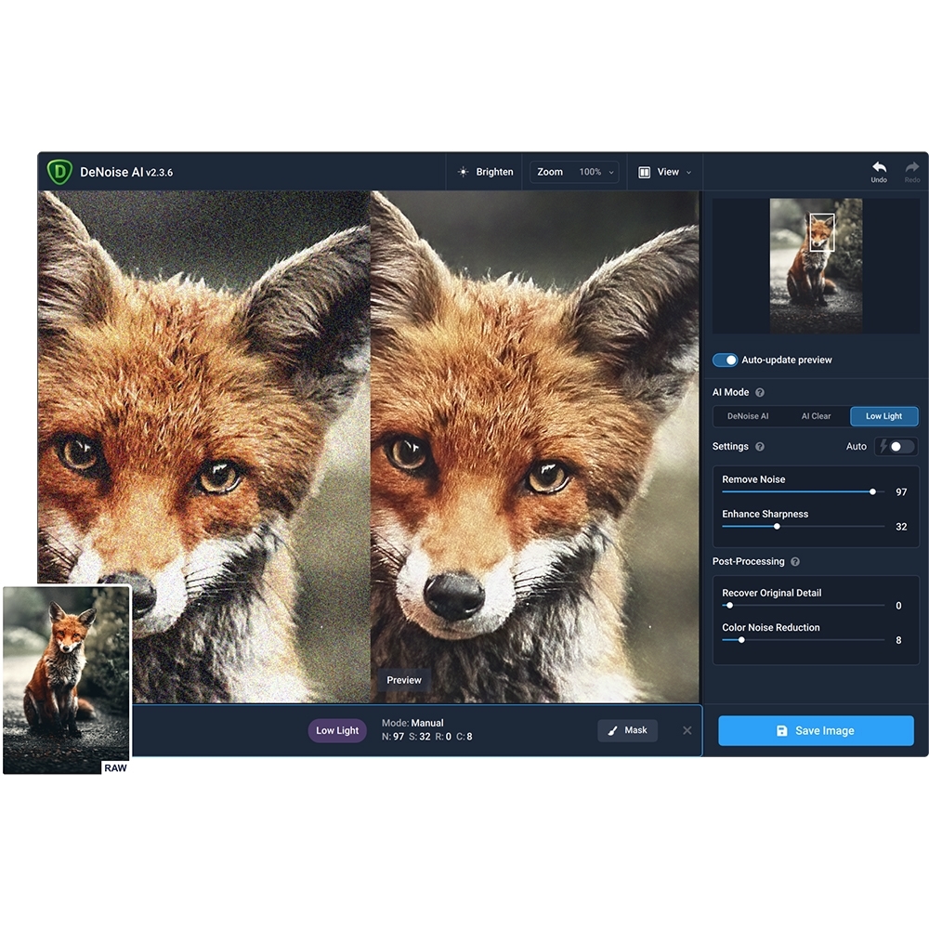This screenshot has width=929, height=929.
Task: Expand the View dropdown menu
Action: [x=666, y=172]
